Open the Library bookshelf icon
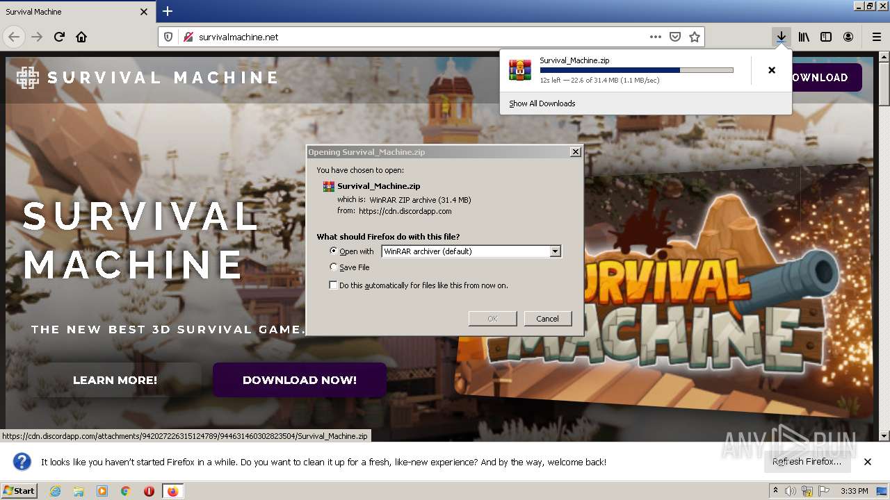This screenshot has width=890, height=500. click(804, 37)
